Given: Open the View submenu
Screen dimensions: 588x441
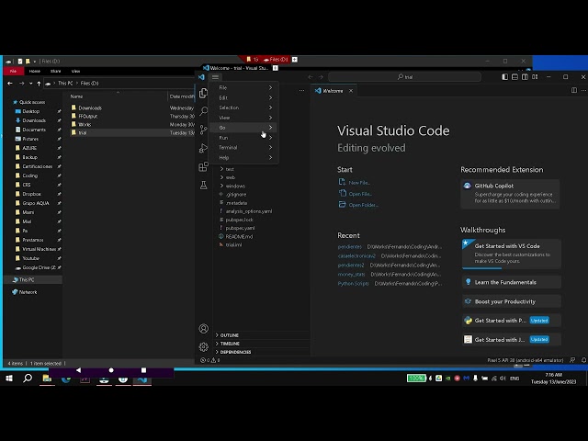Looking at the screenshot, I should 243,118.
